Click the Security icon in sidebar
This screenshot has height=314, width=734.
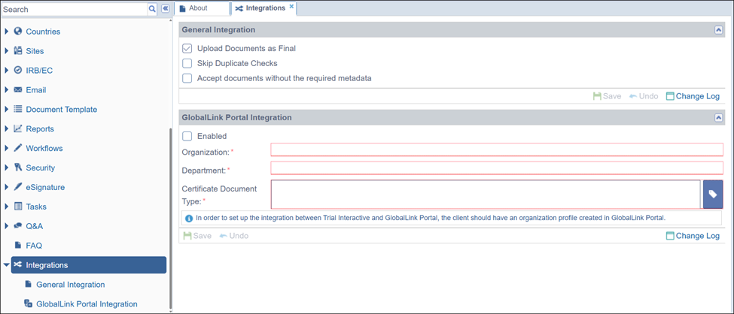pos(18,168)
